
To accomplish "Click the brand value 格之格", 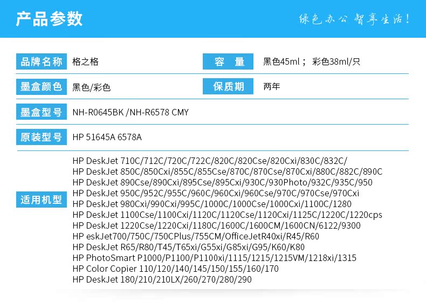I will tap(85, 61).
